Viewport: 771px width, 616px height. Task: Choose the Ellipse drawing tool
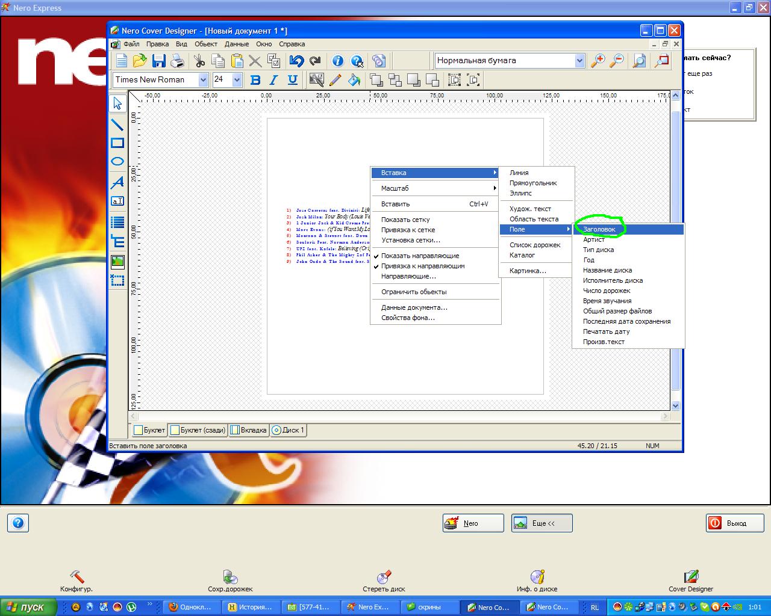coord(117,161)
